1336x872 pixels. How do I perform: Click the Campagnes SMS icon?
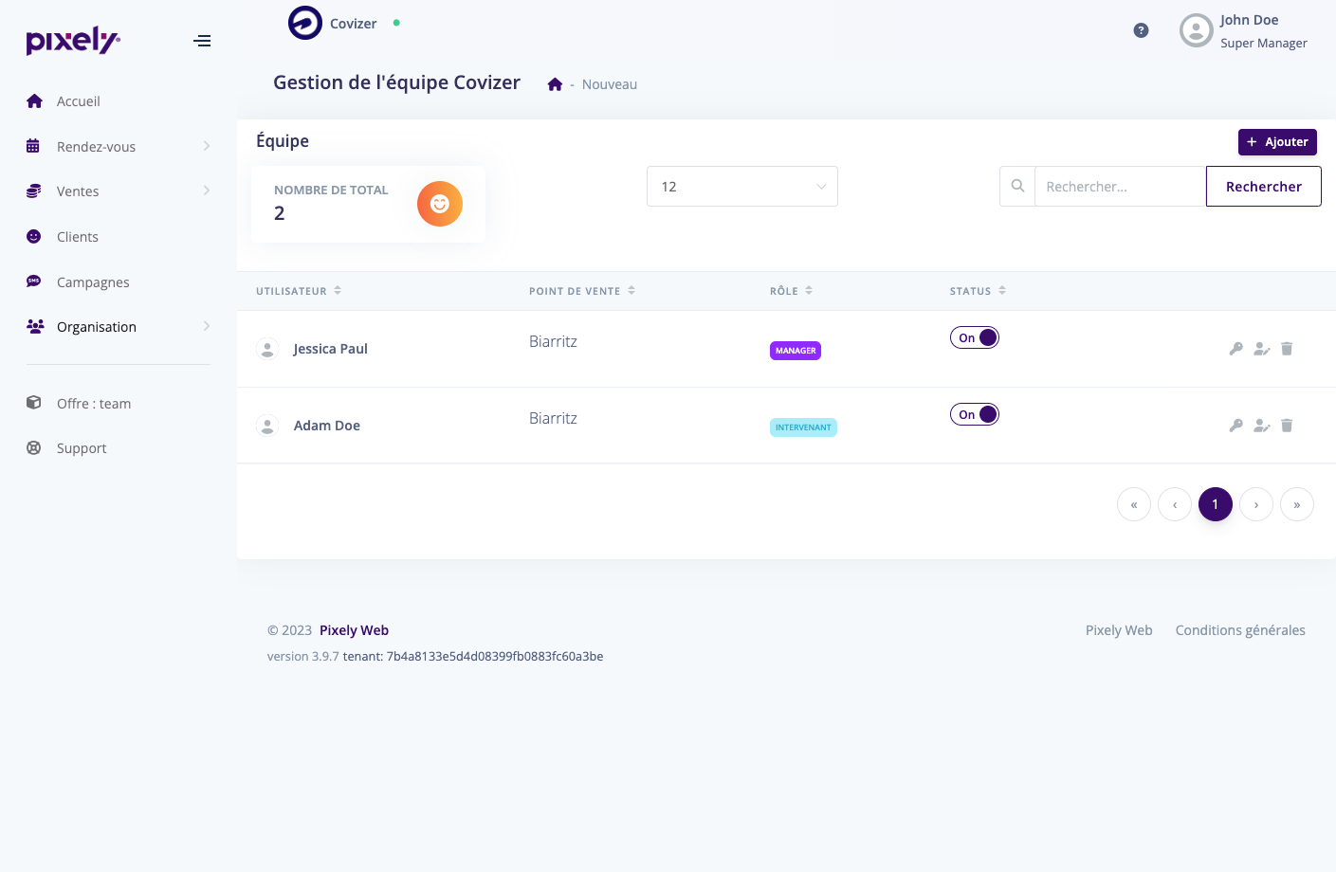click(33, 282)
